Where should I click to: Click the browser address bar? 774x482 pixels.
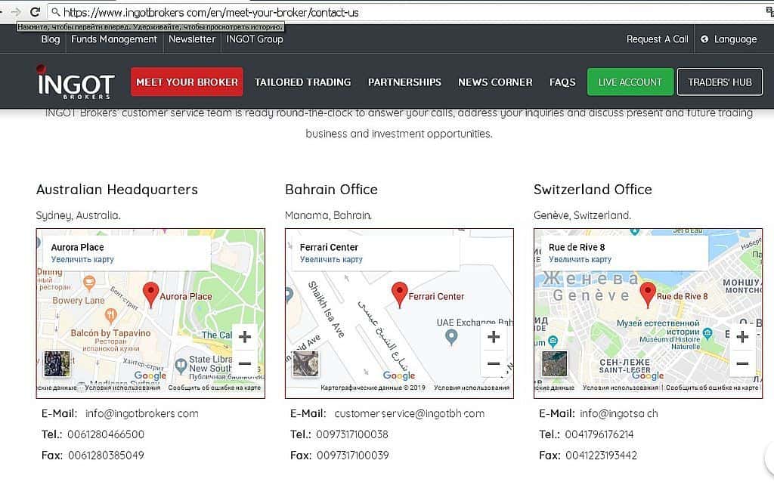pos(378,12)
